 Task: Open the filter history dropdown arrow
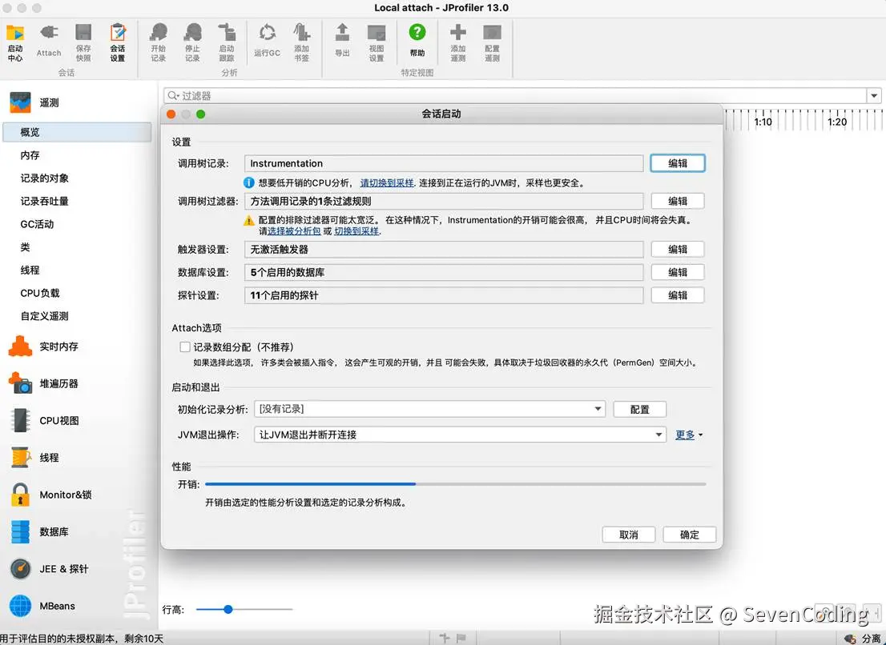pyautogui.click(x=874, y=96)
